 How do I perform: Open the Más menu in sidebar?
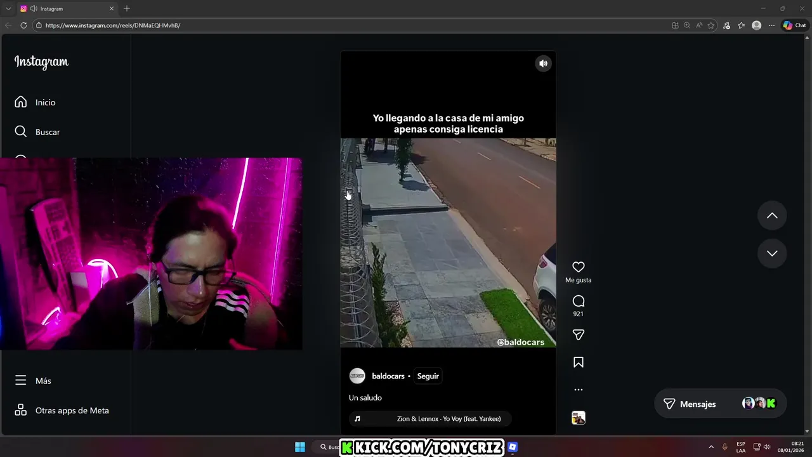[33, 381]
